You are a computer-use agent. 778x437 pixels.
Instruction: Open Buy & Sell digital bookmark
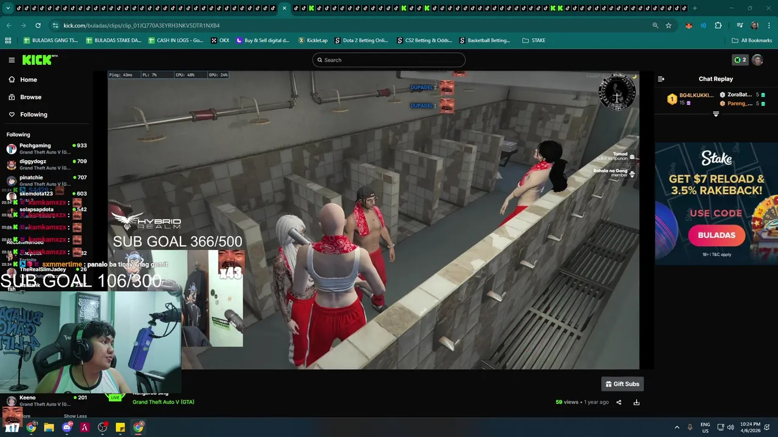[x=263, y=41]
